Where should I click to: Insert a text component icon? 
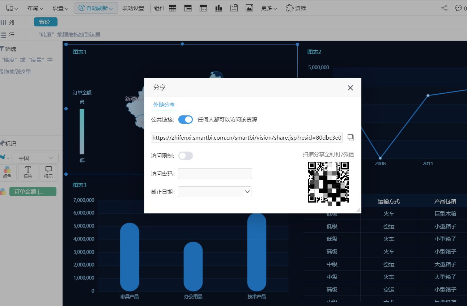click(234, 8)
